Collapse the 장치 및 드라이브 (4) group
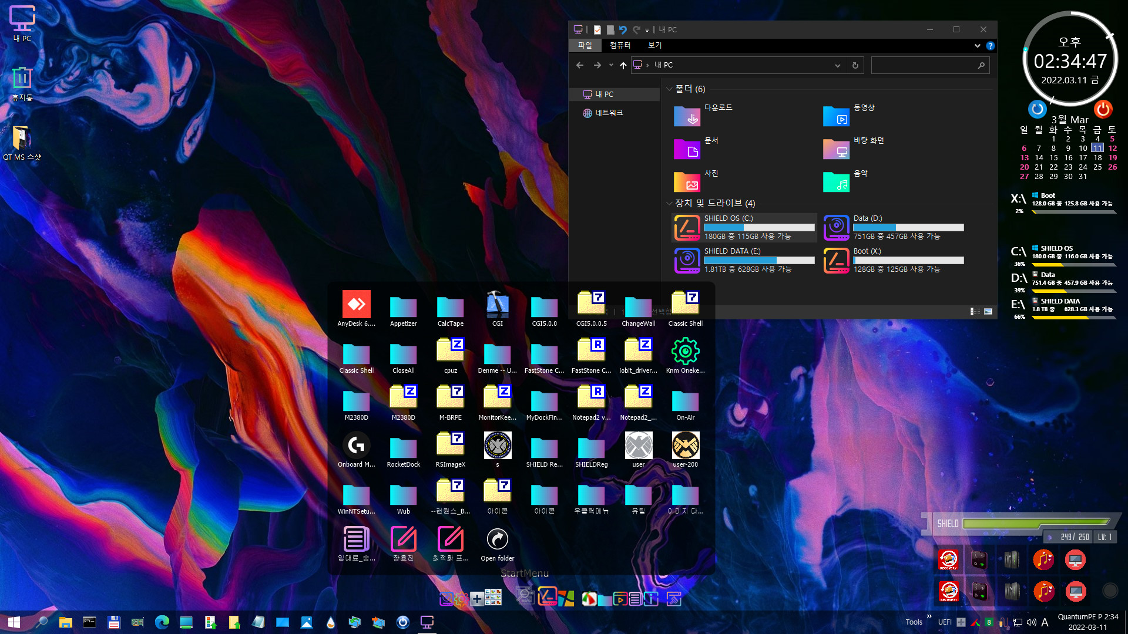1128x634 pixels. click(x=669, y=203)
